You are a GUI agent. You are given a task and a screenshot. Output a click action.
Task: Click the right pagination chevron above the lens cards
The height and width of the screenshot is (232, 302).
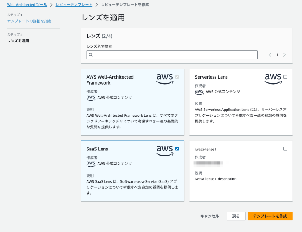285,54
